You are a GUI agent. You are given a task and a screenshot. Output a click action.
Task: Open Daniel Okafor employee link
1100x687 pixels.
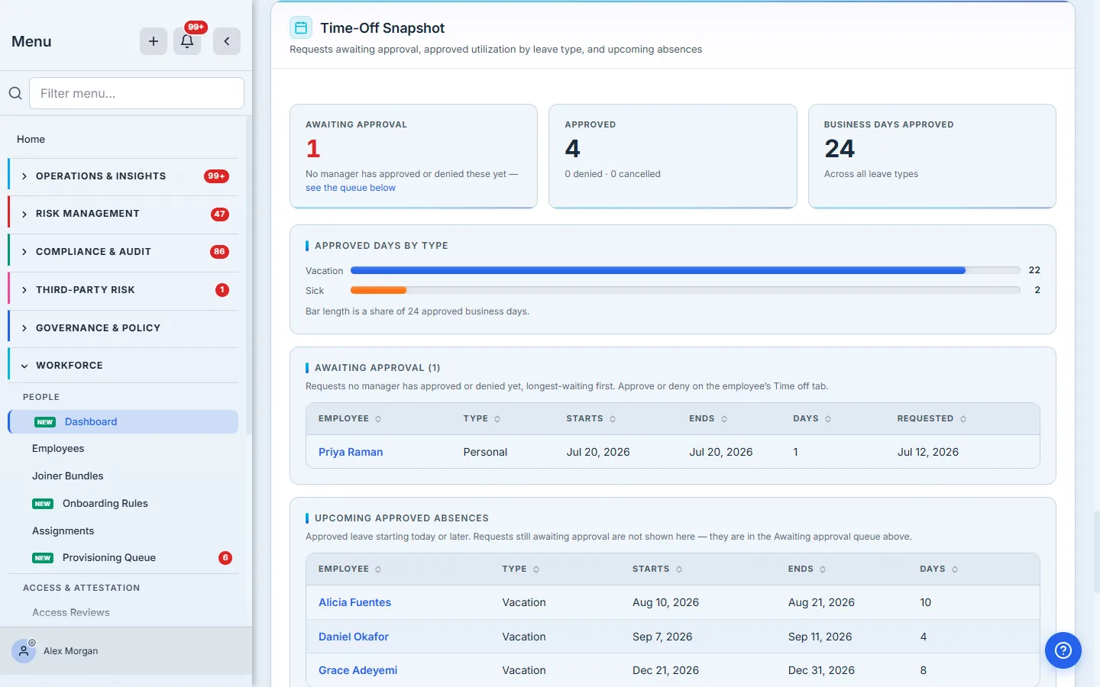(x=354, y=637)
